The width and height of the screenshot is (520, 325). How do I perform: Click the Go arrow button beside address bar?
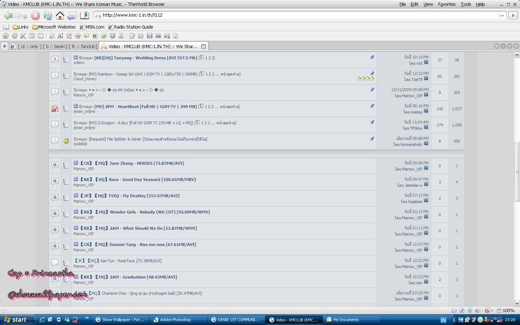pos(513,15)
